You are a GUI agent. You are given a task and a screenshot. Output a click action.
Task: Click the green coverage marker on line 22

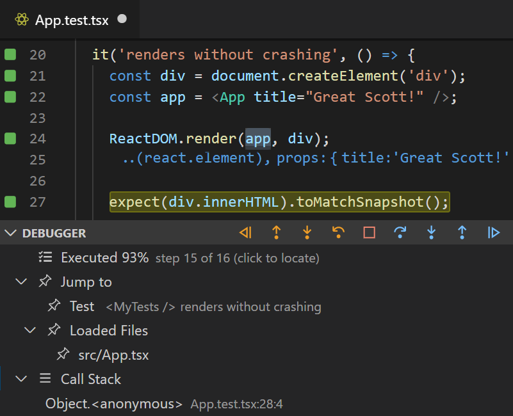(10, 97)
